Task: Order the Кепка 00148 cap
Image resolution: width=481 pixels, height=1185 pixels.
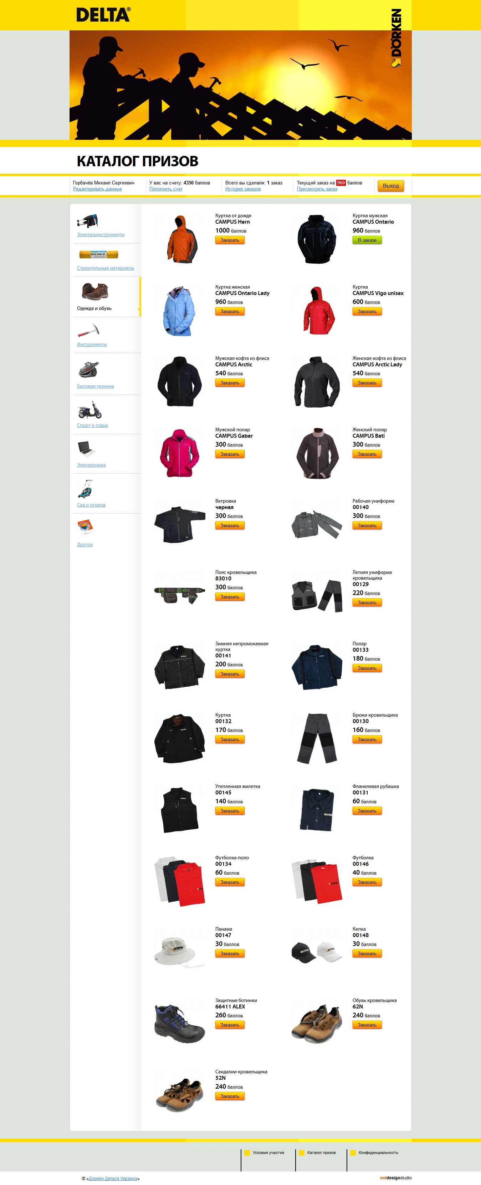Action: 367,953
